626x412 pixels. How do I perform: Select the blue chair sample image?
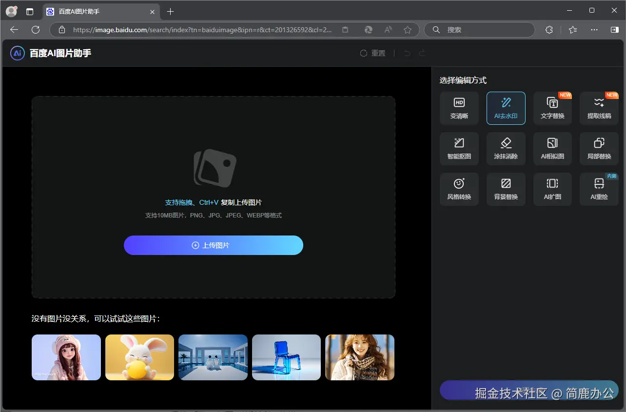coord(286,357)
